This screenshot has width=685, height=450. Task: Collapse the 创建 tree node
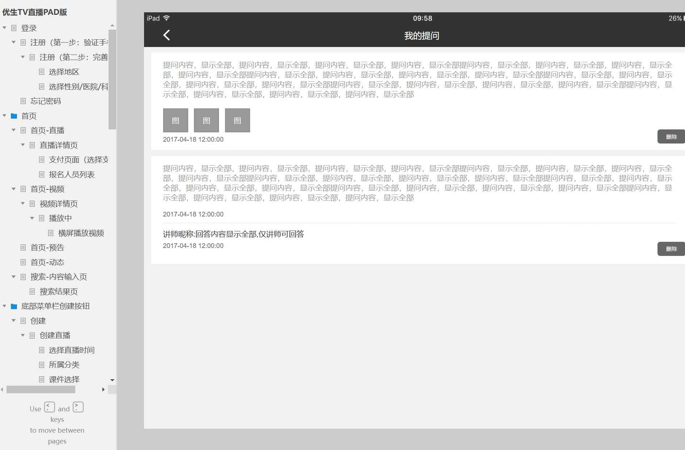pos(13,321)
